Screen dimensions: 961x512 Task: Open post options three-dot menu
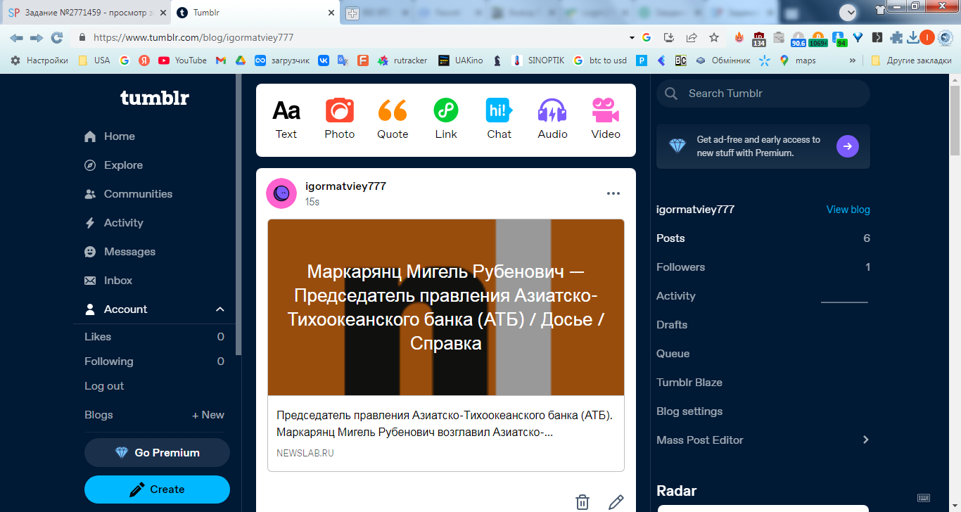(x=613, y=193)
